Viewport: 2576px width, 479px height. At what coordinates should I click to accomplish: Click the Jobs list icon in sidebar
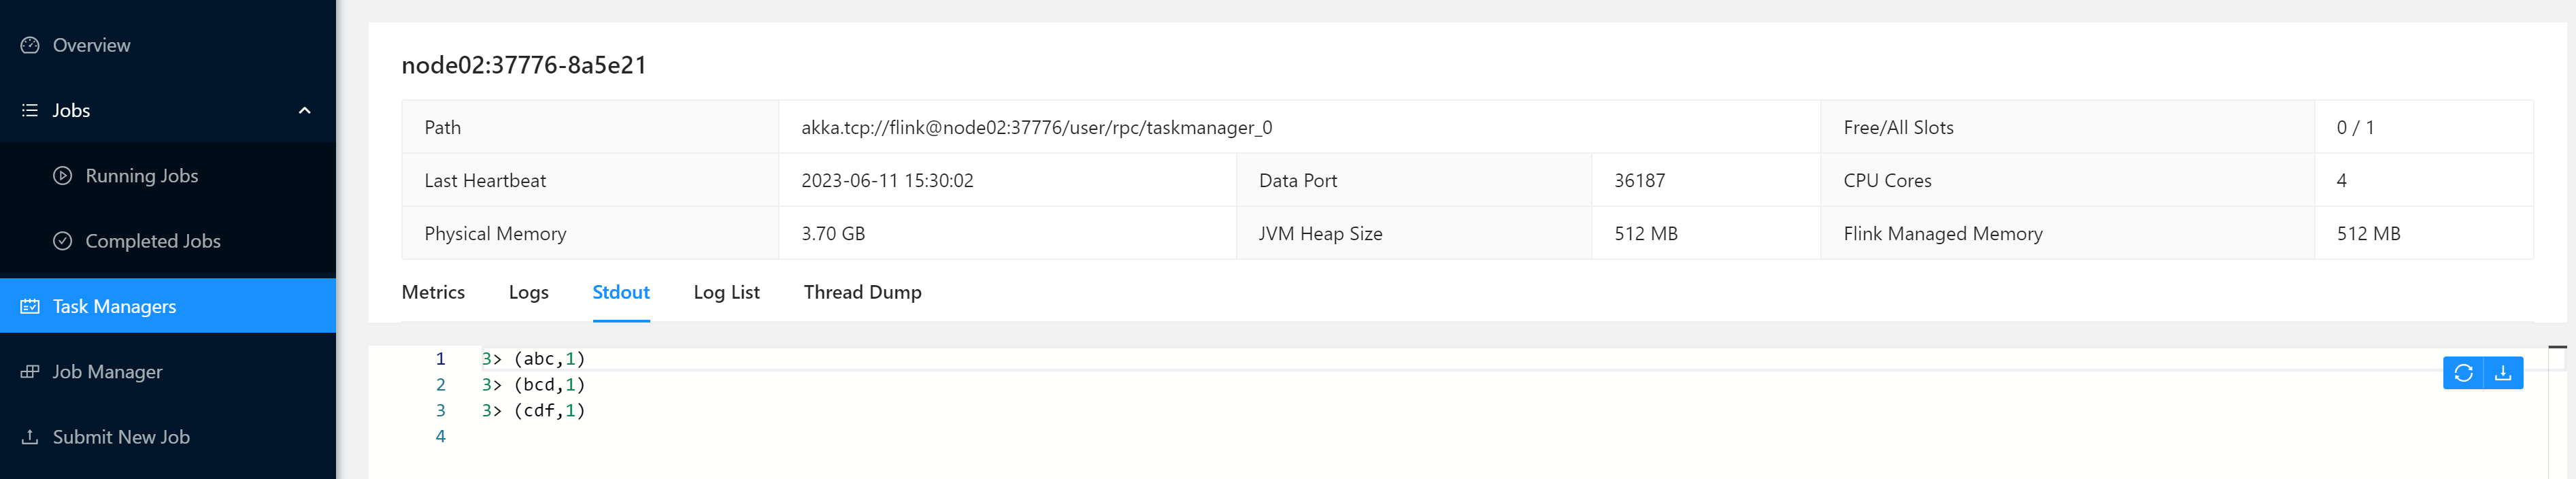point(30,110)
